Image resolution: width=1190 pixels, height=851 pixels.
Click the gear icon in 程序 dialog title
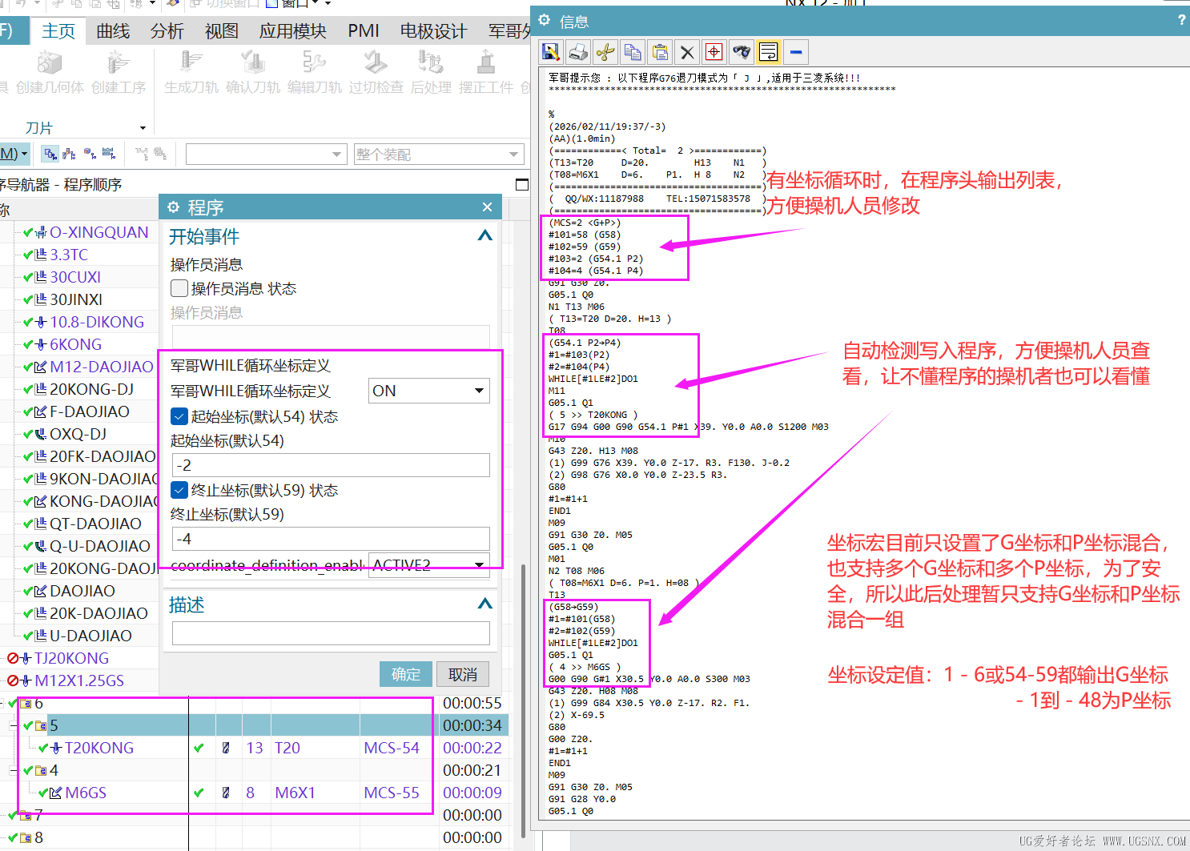tap(174, 207)
